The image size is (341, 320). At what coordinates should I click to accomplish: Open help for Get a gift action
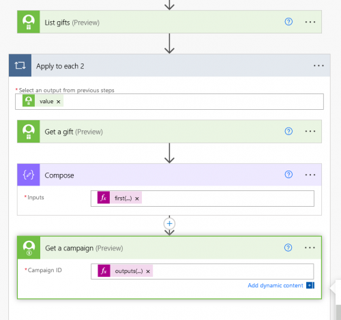tap(288, 131)
